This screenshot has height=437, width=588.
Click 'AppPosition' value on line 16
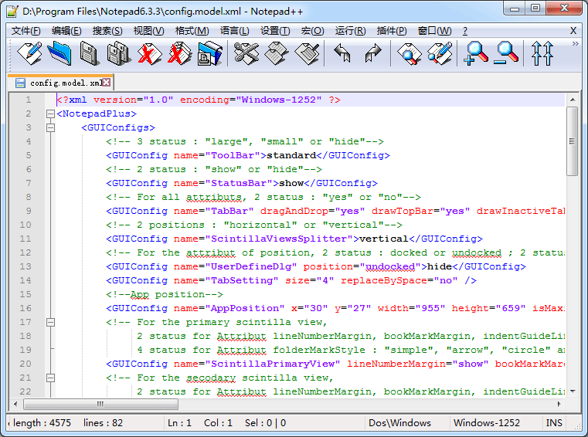click(245, 308)
